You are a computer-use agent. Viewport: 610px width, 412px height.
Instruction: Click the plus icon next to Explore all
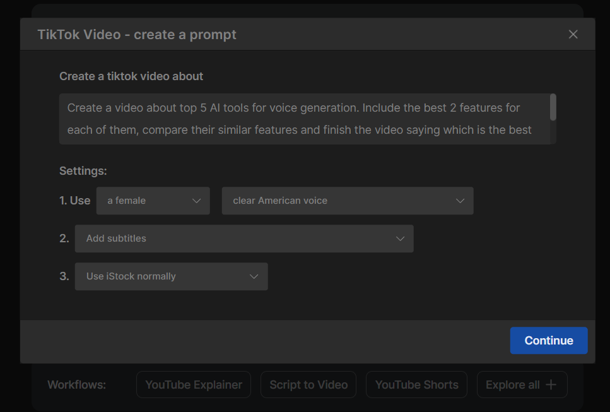click(551, 385)
